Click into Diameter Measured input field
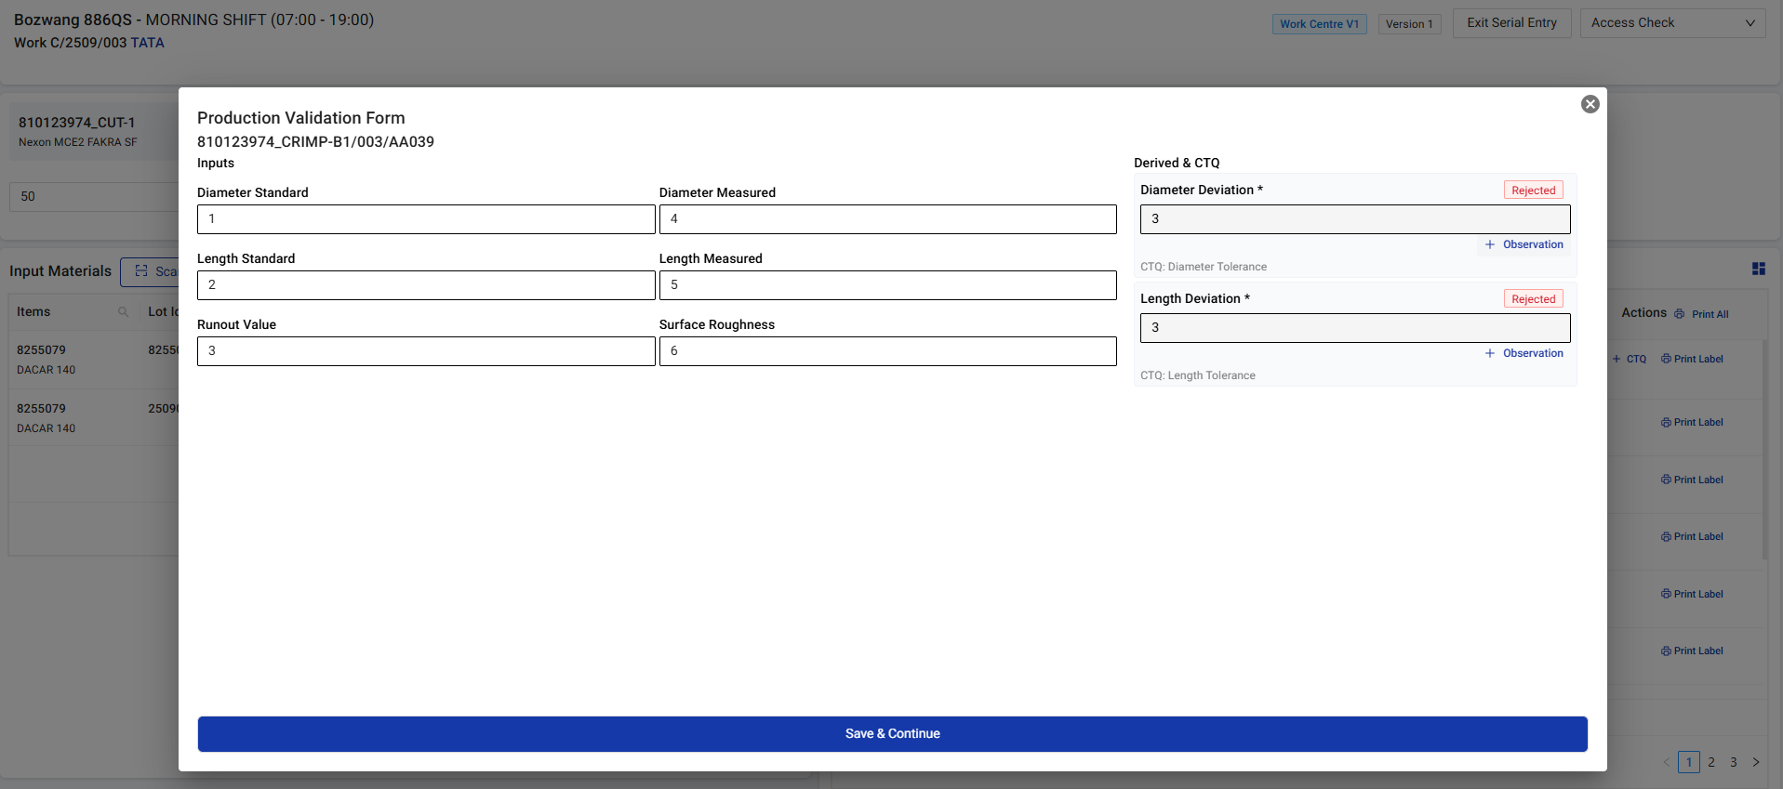The height and width of the screenshot is (789, 1783). 887,219
